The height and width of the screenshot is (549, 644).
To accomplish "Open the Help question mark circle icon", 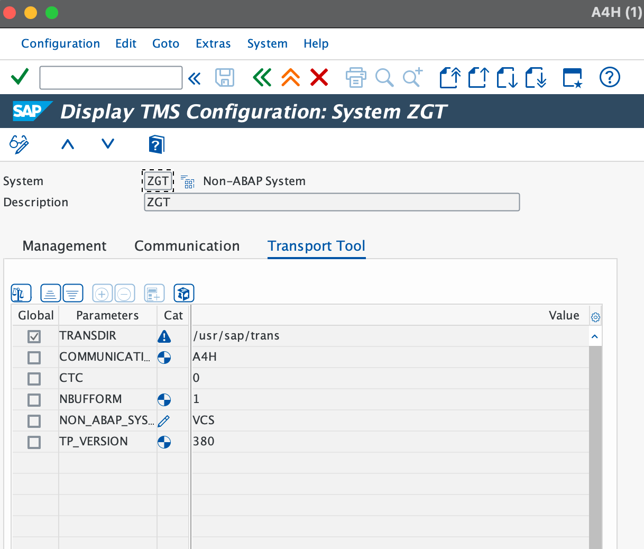I will 610,78.
